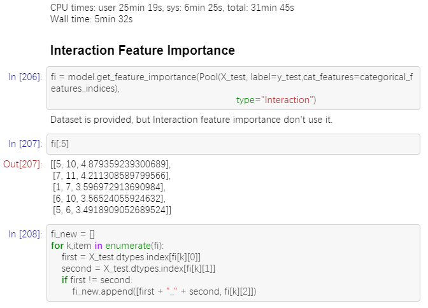Click the output row [7, 11, 4.211...]

pyautogui.click(x=111, y=176)
